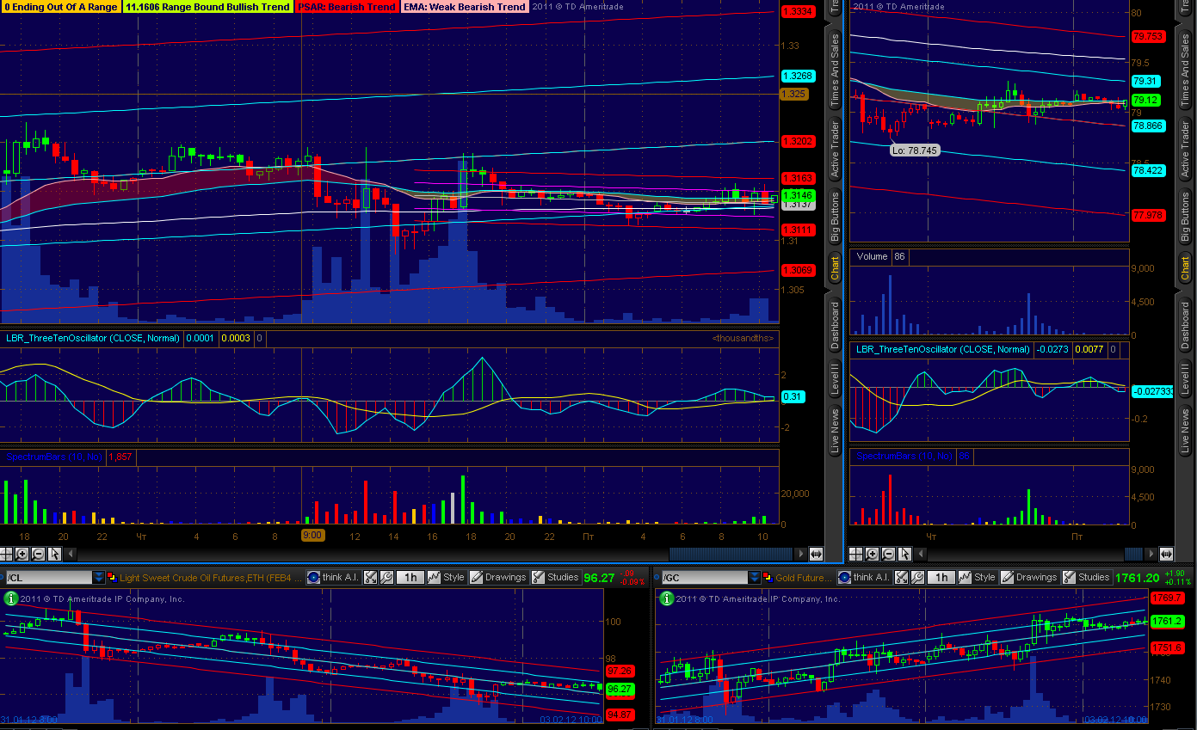This screenshot has height=730, width=1197.
Task: Open Times And Sales tab in far-right sidebar
Action: tap(1185, 70)
